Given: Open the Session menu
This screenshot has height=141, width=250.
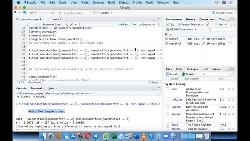Looking at the screenshot, I should [98, 2].
